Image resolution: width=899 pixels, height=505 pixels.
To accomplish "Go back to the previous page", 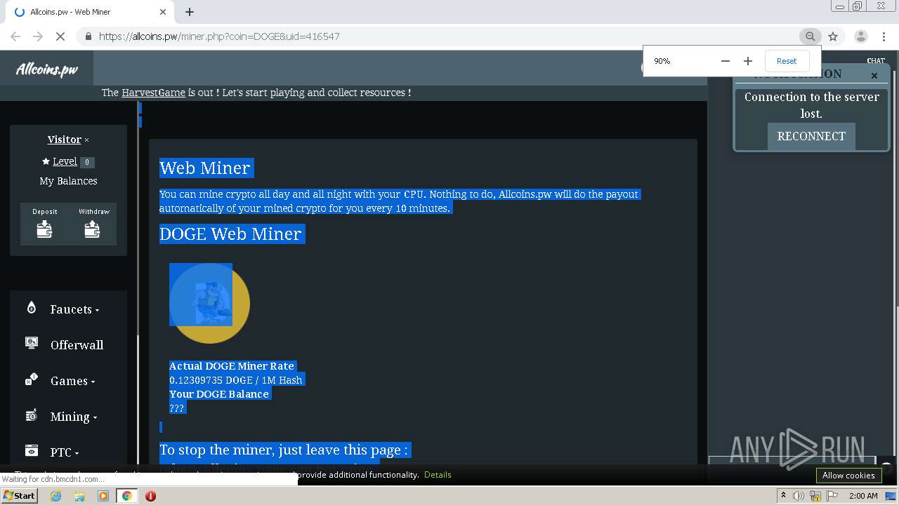I will point(15,36).
